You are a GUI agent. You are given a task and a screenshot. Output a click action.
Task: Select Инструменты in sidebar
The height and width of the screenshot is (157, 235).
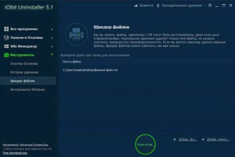point(22,55)
